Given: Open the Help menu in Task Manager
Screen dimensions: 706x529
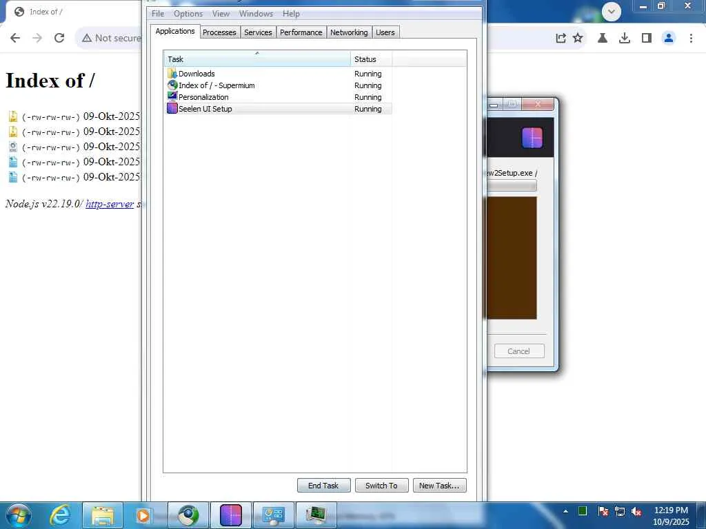Looking at the screenshot, I should (x=291, y=14).
